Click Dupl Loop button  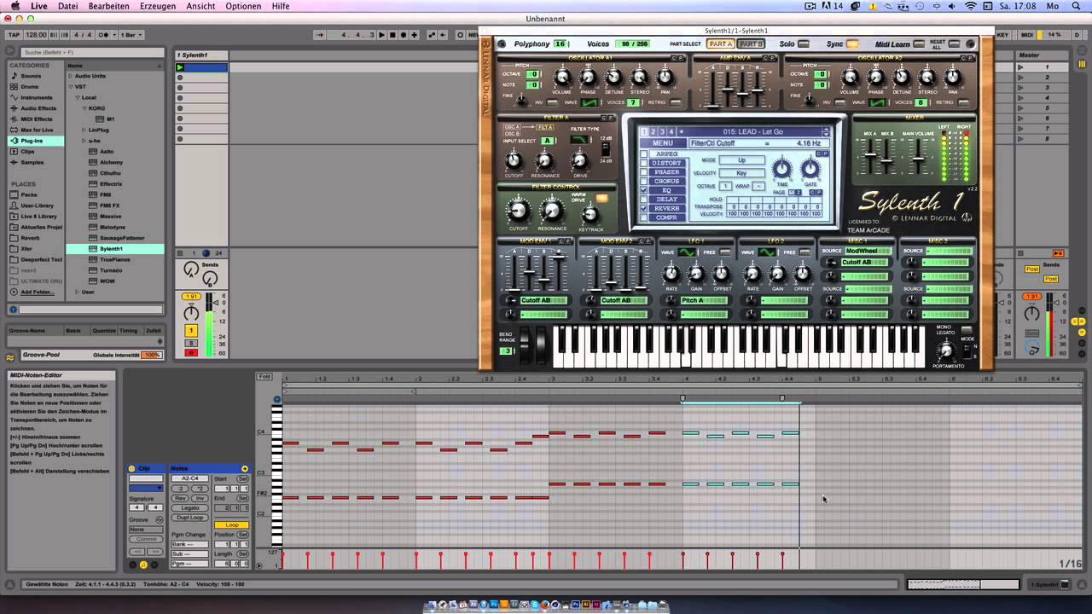[x=190, y=518]
